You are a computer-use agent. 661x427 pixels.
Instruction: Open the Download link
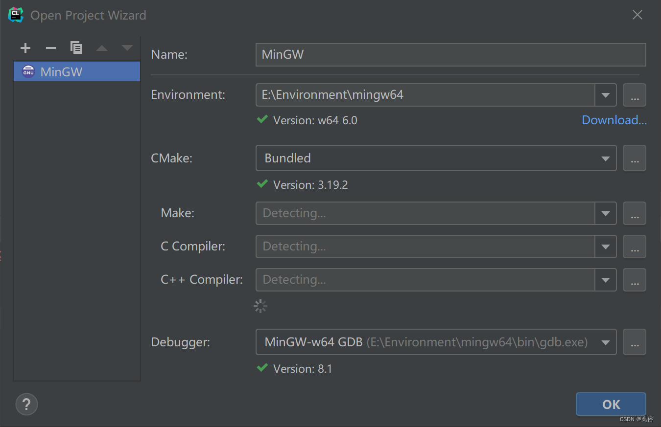point(614,120)
